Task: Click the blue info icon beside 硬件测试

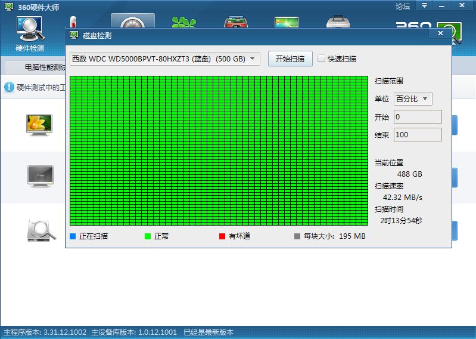Action: (10, 87)
